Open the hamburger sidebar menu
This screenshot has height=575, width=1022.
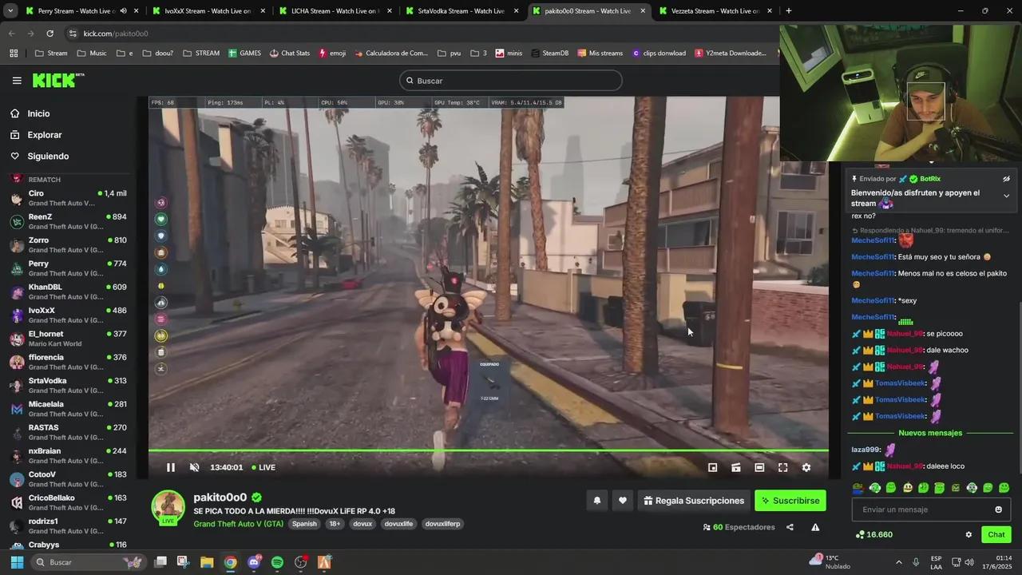(x=17, y=81)
